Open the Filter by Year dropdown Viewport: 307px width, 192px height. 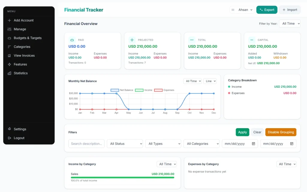pos(290,23)
